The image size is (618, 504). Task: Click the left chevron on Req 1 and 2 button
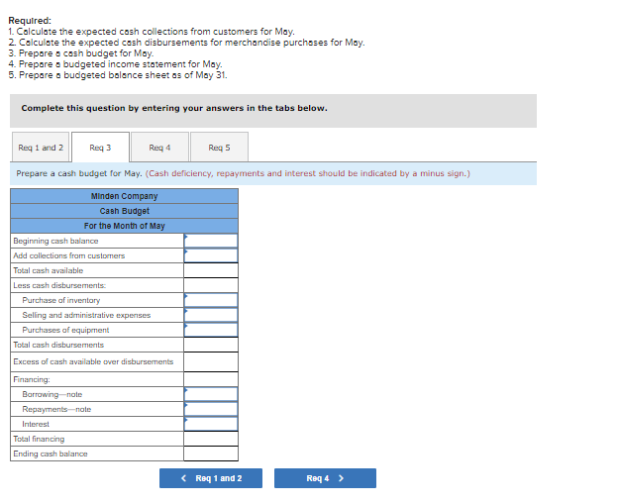click(183, 478)
